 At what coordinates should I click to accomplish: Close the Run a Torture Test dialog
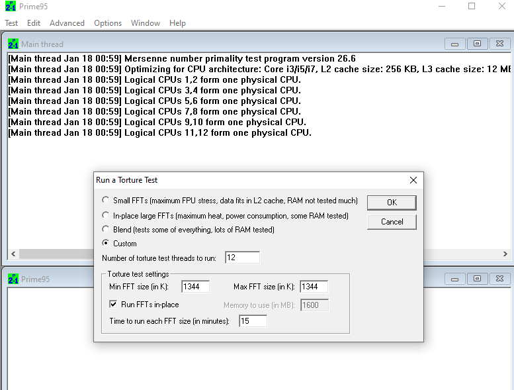coord(413,180)
